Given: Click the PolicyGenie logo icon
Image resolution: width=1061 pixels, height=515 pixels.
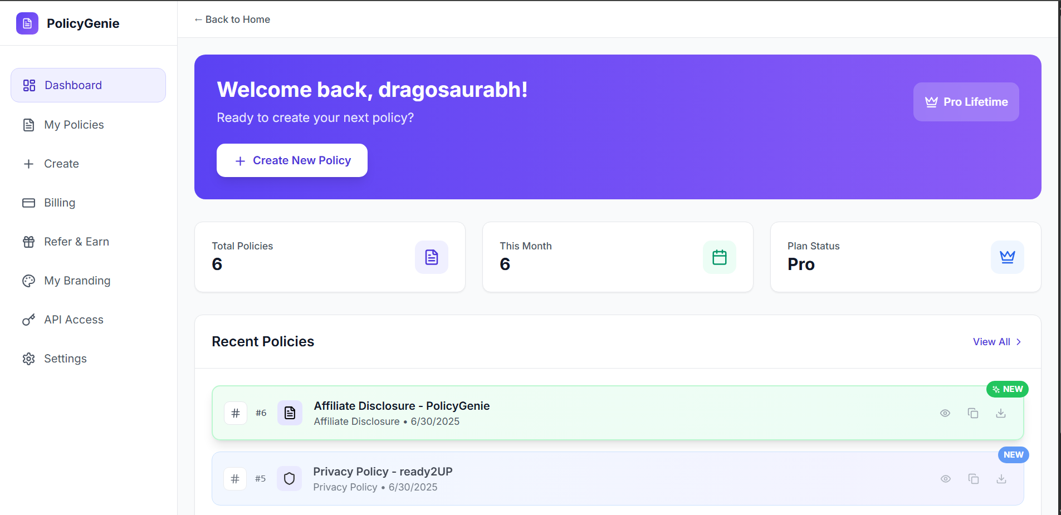Looking at the screenshot, I should coord(27,23).
